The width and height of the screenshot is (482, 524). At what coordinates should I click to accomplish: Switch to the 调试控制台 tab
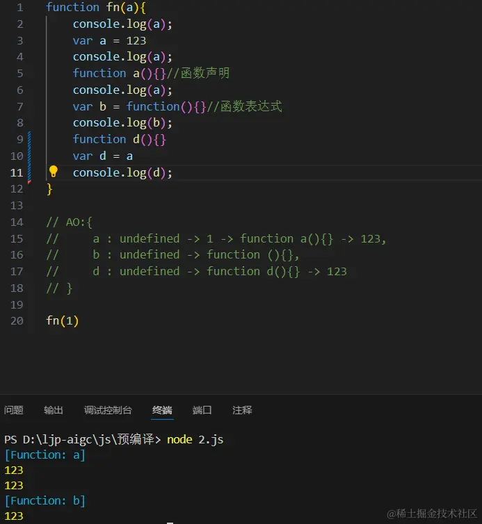click(x=108, y=410)
